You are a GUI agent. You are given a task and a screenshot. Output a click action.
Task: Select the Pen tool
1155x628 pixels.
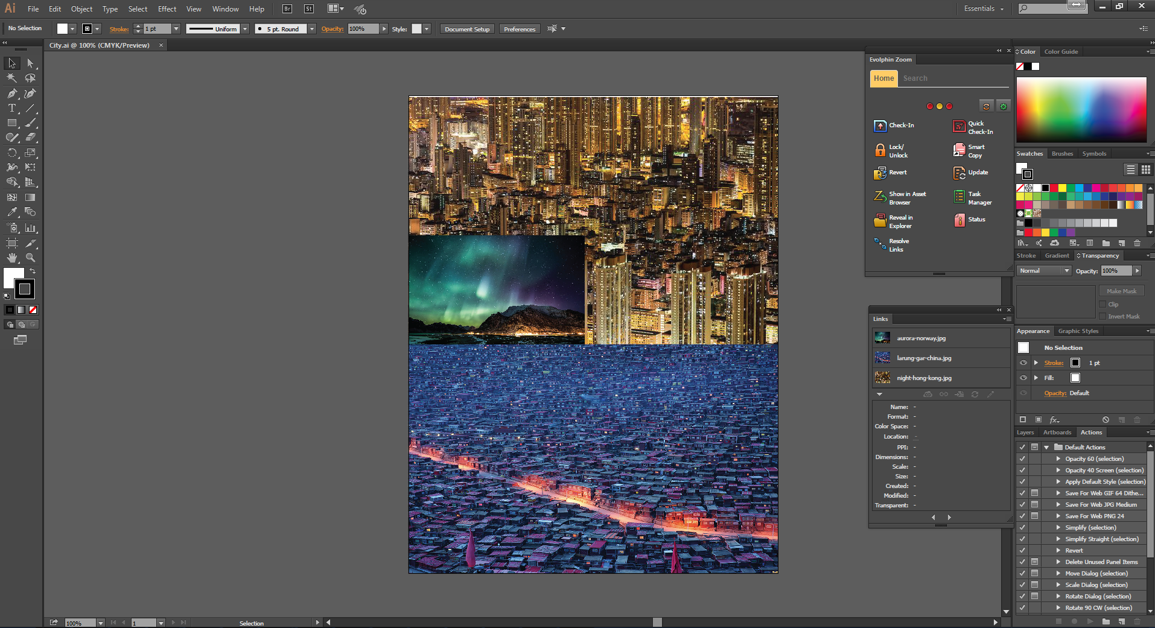[x=11, y=93]
